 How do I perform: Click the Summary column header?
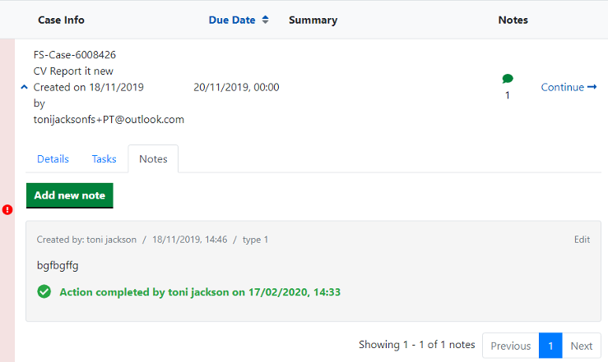click(x=313, y=20)
